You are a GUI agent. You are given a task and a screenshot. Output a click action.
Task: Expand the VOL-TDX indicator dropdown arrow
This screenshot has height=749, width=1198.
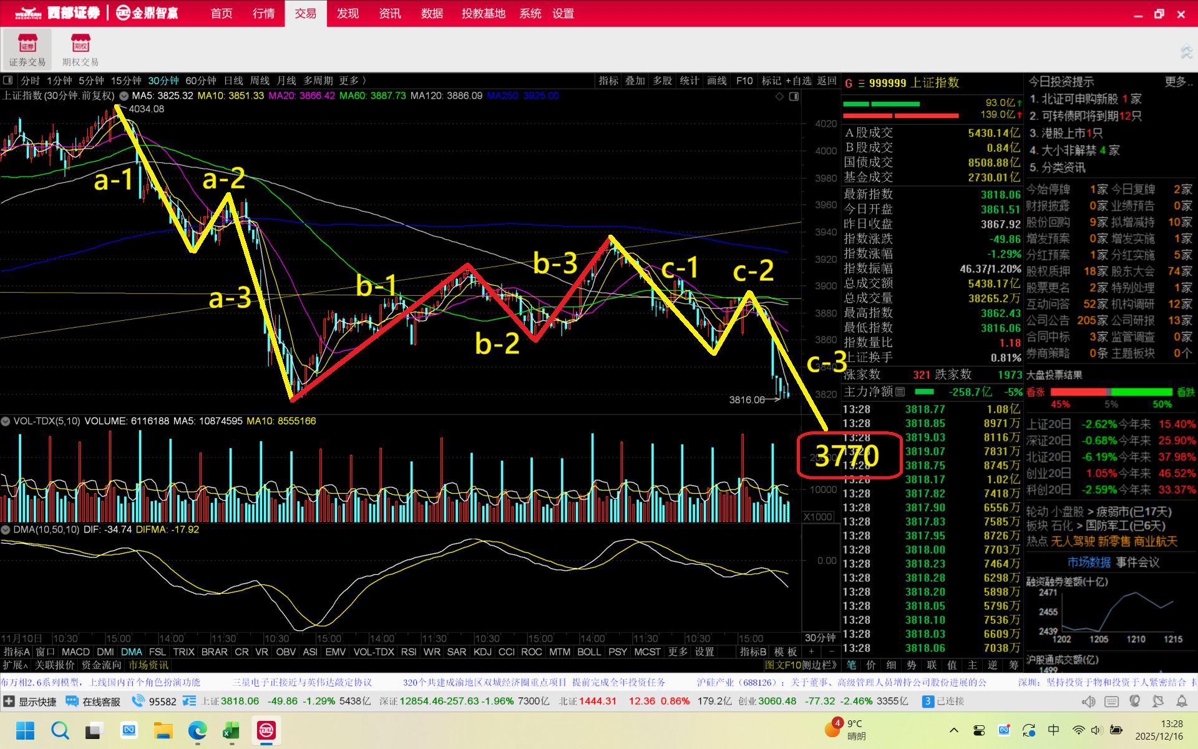(x=6, y=421)
